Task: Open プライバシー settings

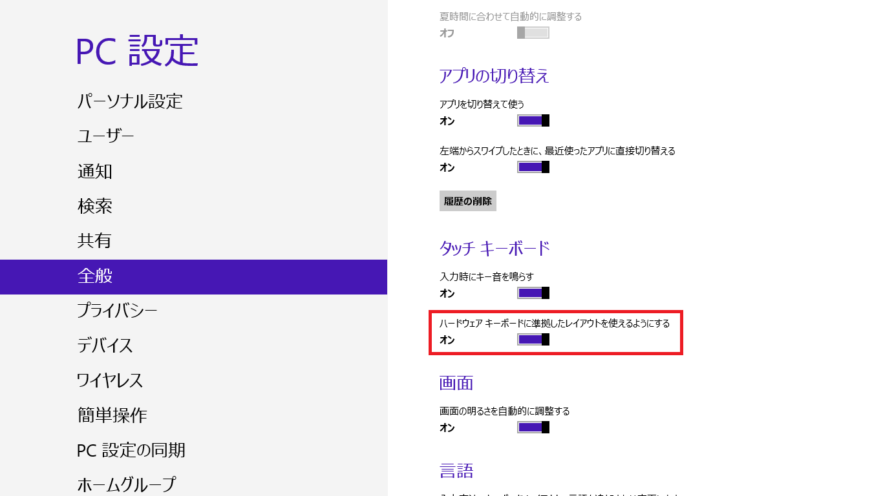Action: 117,311
